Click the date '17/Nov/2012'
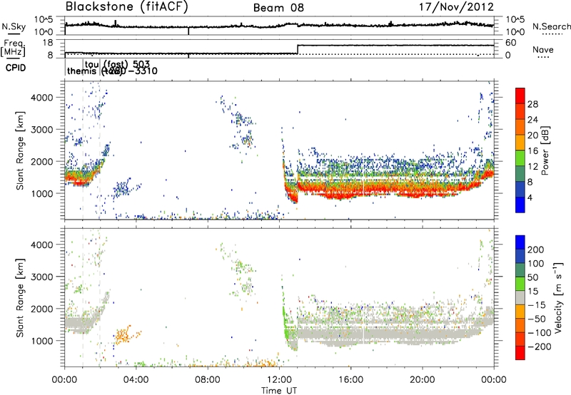571x395 pixels. point(456,7)
